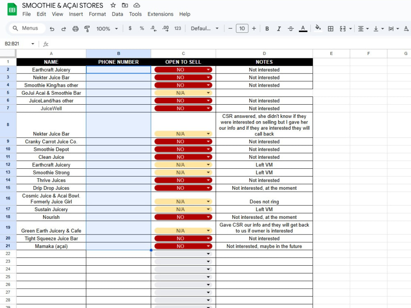Click the select-all corner box
Screen dimensions: 411x308
pos(8,53)
